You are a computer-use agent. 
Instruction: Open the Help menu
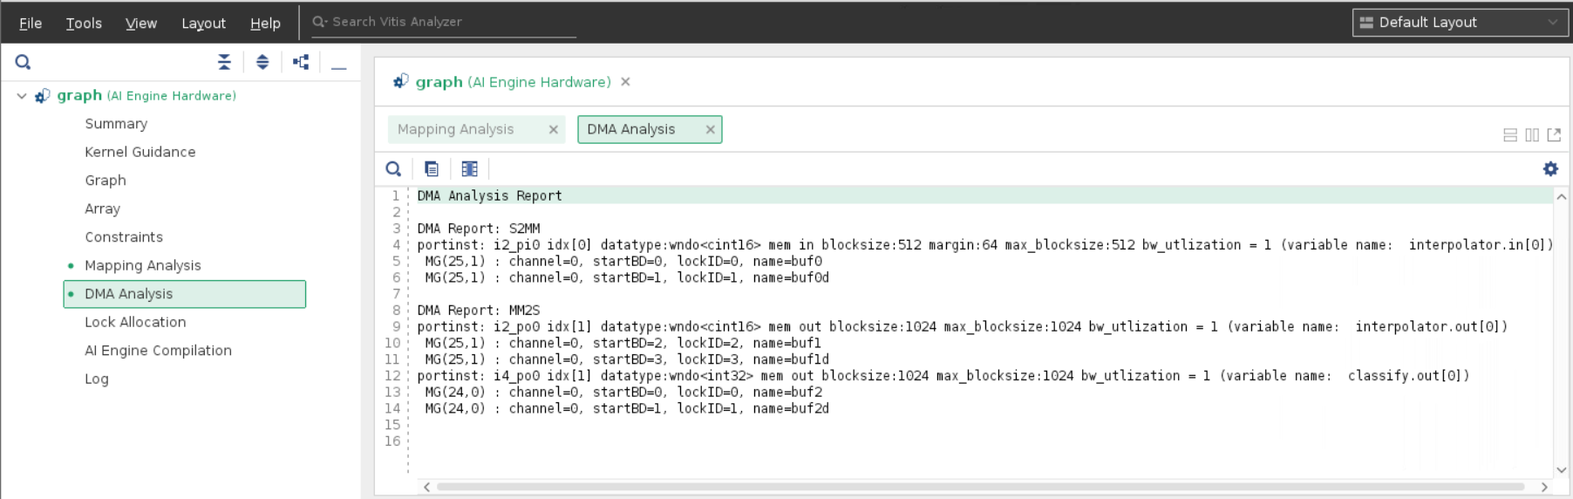[x=265, y=23]
